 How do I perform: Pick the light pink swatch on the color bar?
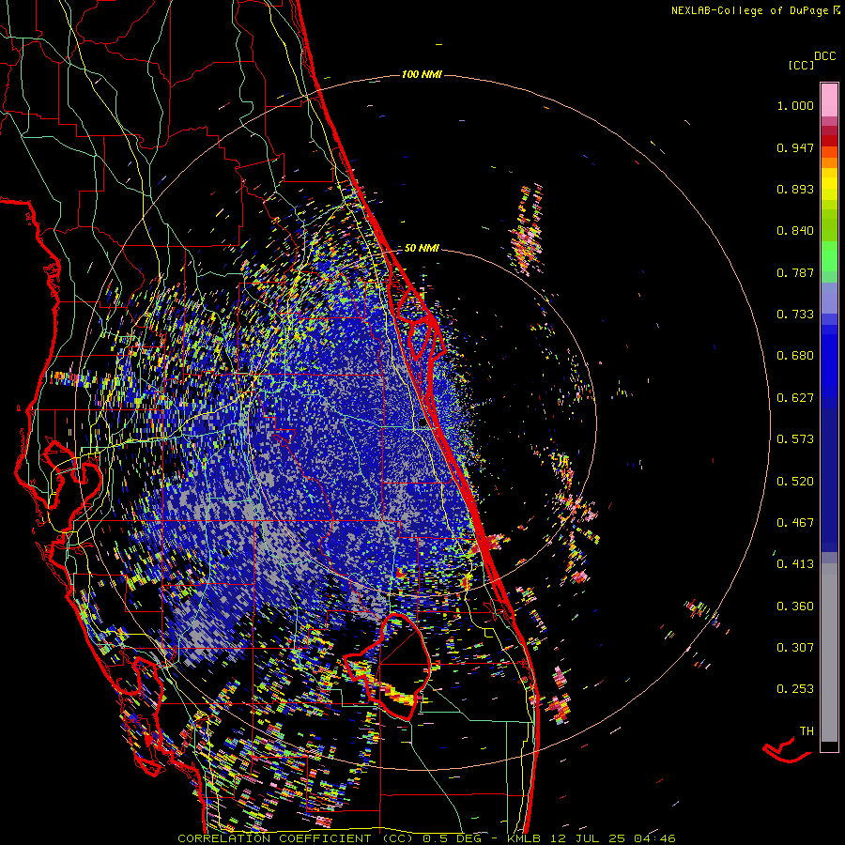pyautogui.click(x=829, y=100)
